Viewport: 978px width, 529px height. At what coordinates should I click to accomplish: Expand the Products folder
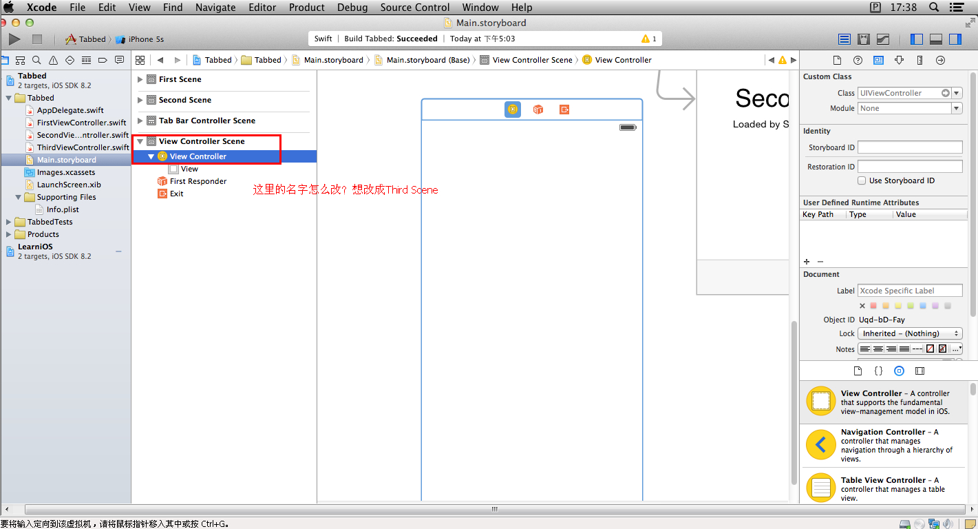(9, 234)
